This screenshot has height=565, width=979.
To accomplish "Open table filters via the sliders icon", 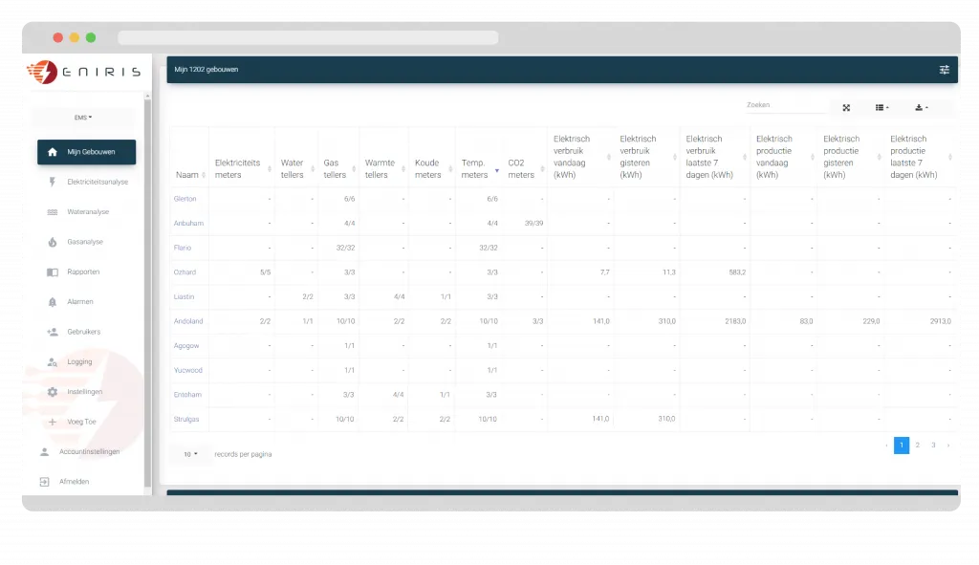I will (x=944, y=69).
